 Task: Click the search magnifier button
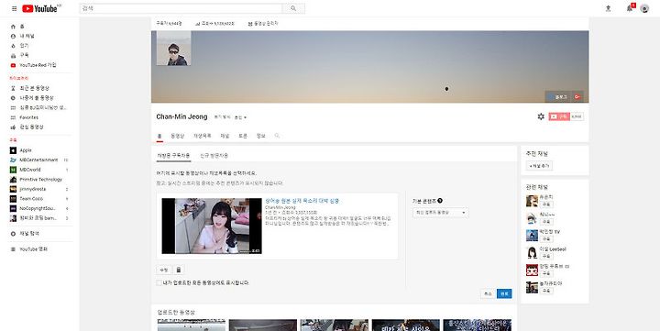tap(293, 8)
